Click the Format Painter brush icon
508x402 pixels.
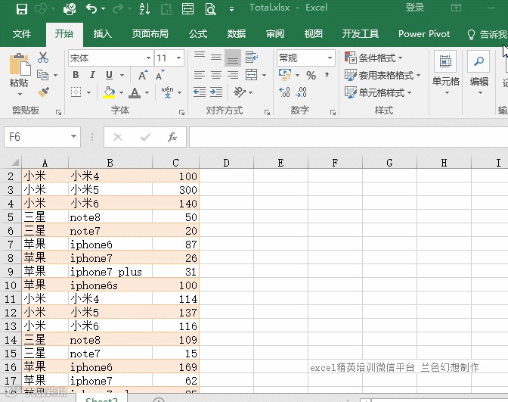[43, 92]
